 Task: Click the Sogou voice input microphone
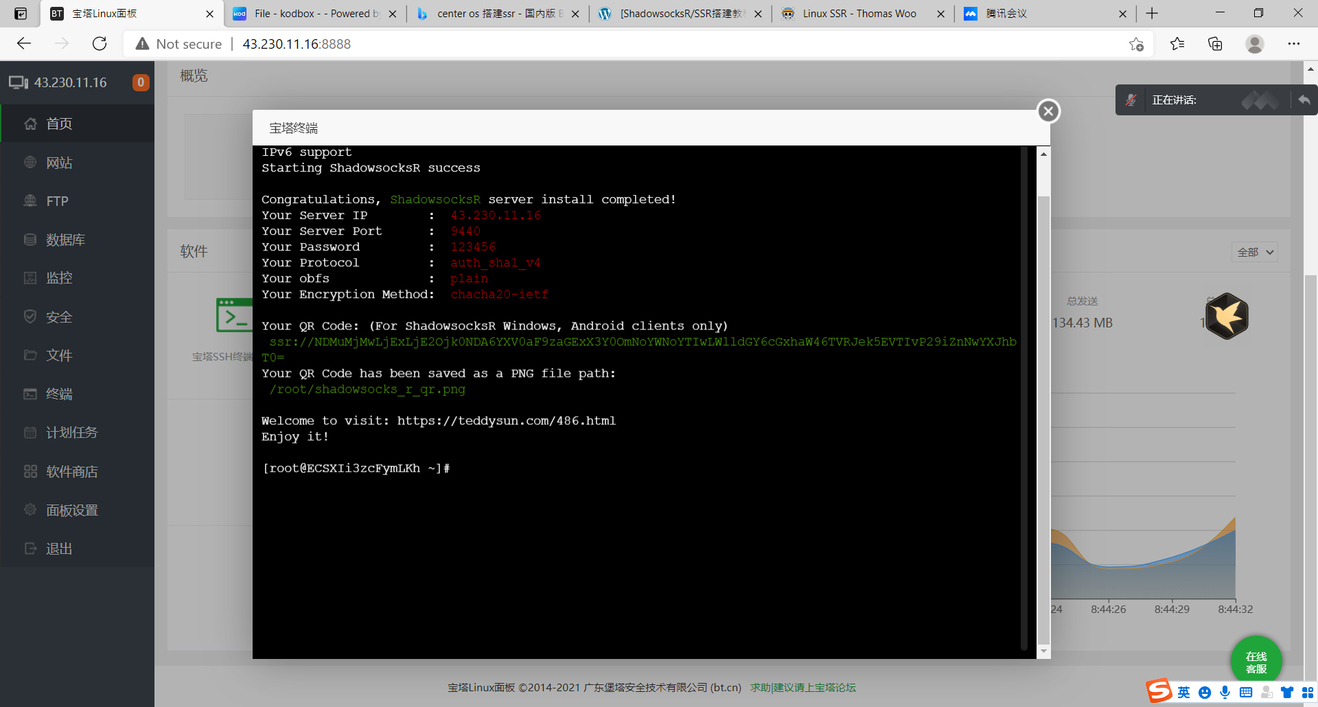1225,693
